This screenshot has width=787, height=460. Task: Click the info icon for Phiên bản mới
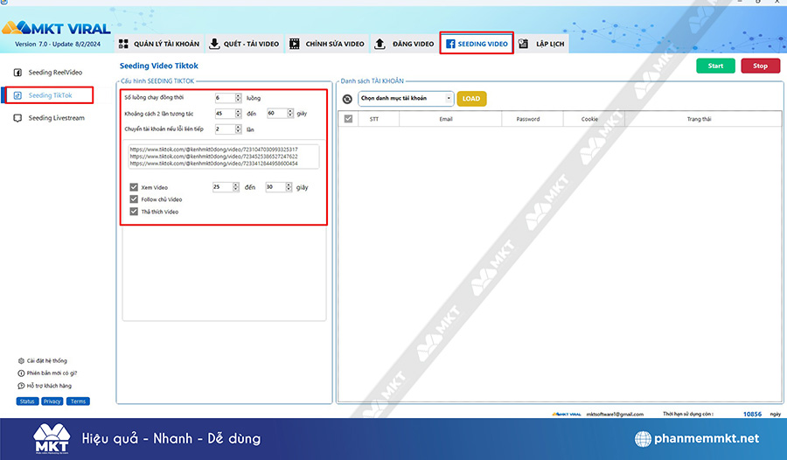[21, 373]
